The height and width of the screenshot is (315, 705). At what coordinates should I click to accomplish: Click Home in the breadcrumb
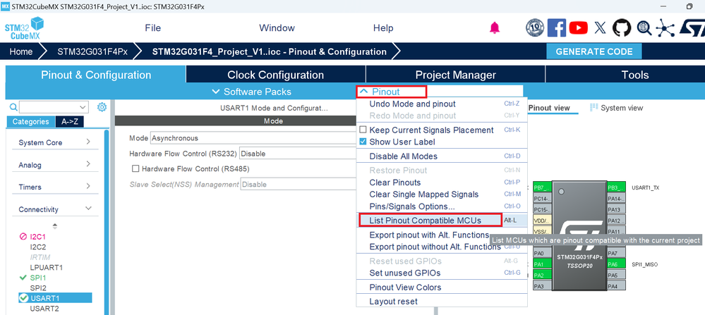(x=21, y=51)
